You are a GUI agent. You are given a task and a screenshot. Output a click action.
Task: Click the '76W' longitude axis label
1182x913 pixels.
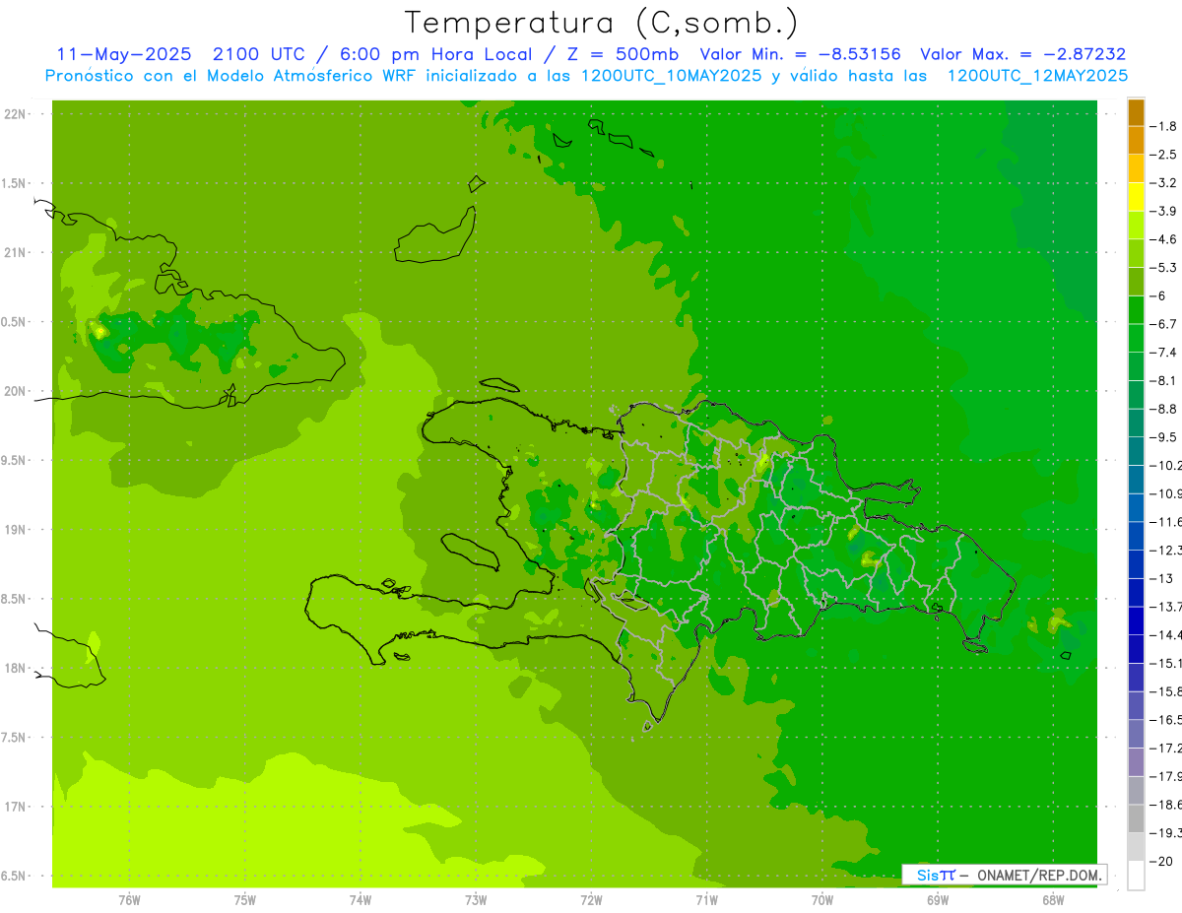click(x=129, y=899)
